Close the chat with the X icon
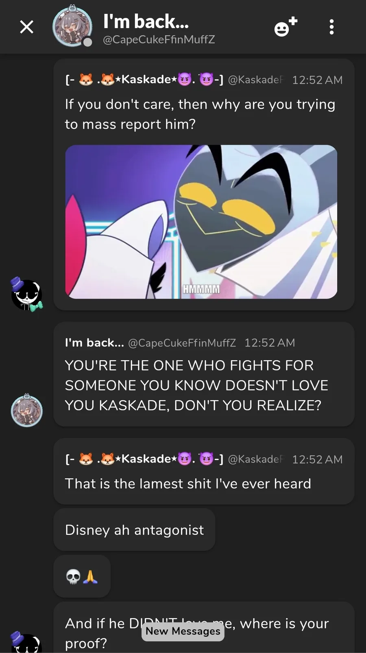Screen dimensions: 366x653 pyautogui.click(x=26, y=27)
